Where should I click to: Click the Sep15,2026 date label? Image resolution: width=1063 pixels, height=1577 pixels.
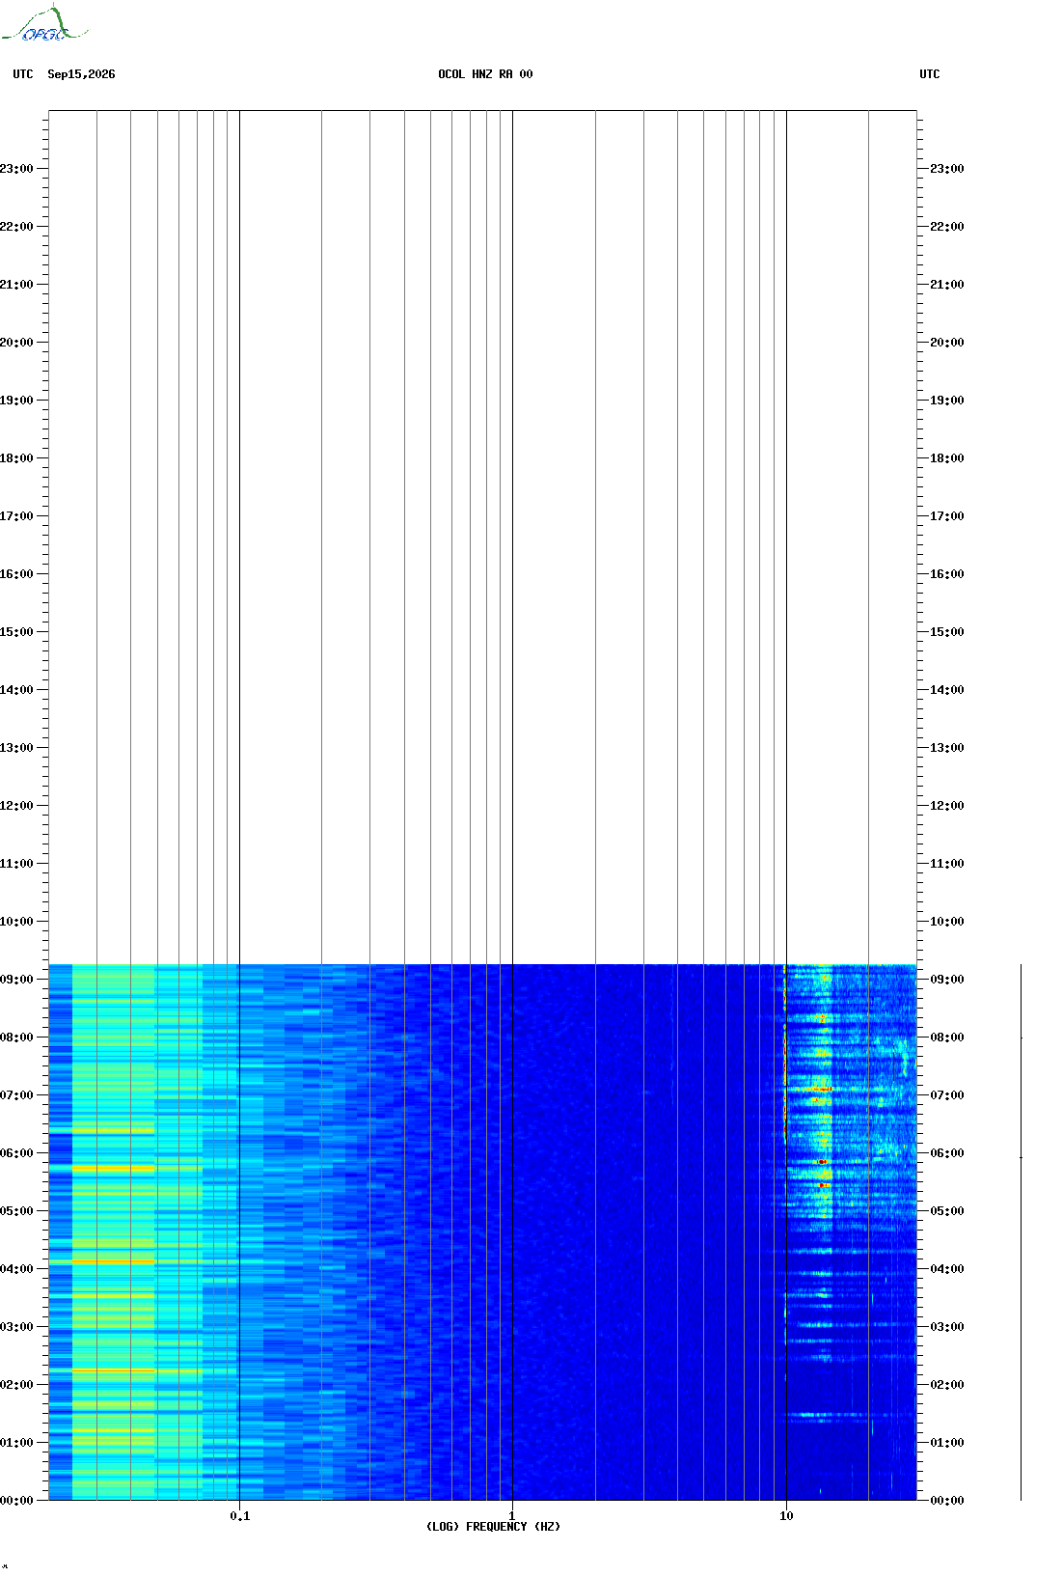[81, 74]
